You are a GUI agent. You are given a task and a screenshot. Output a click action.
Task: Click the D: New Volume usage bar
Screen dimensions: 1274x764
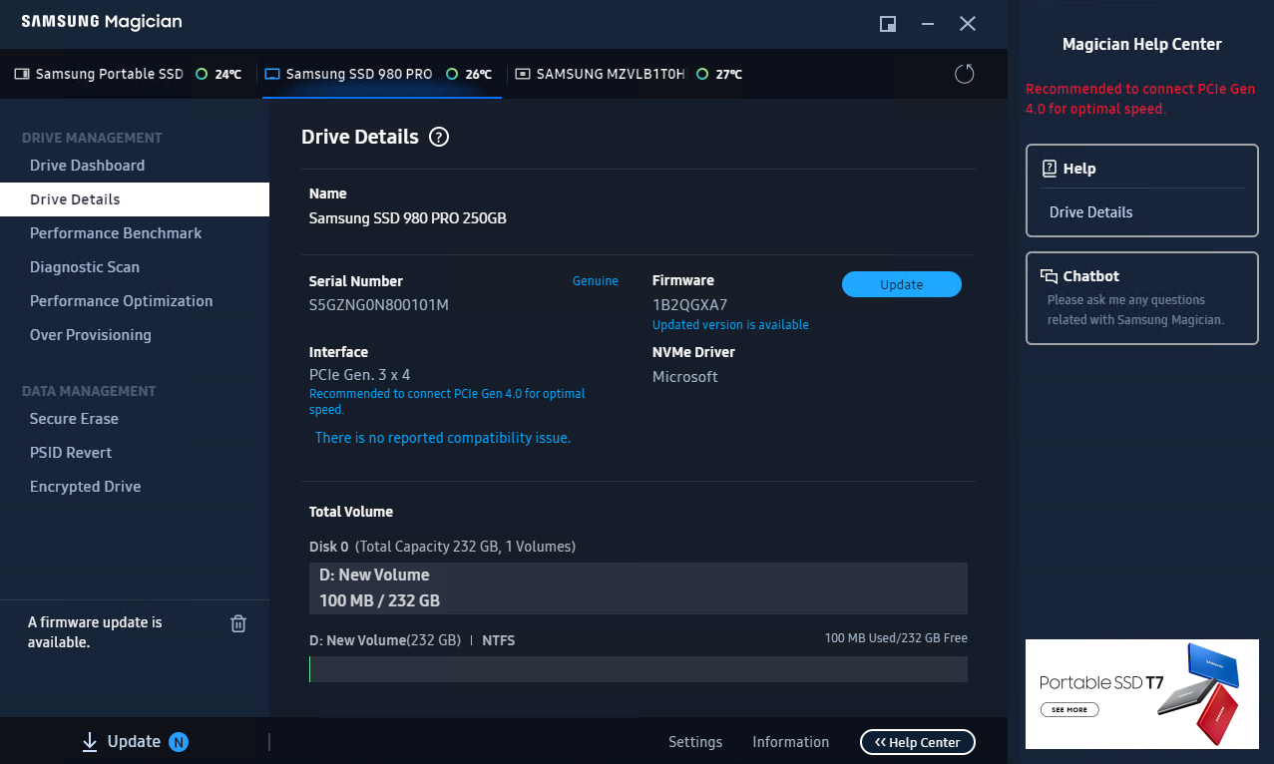638,669
